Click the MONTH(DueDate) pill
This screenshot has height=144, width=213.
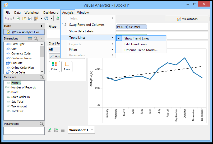[x=132, y=27]
